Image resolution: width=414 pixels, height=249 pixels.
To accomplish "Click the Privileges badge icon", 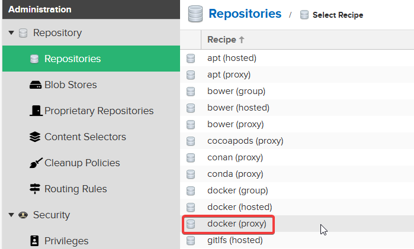I will (x=35, y=241).
